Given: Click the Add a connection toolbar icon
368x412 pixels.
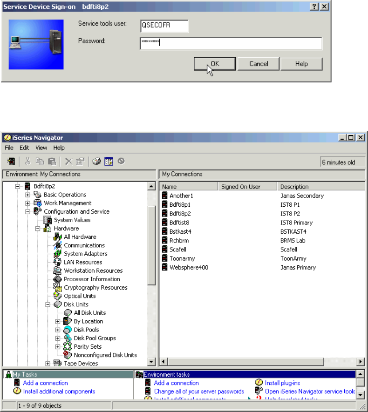Looking at the screenshot, I should tap(11, 162).
